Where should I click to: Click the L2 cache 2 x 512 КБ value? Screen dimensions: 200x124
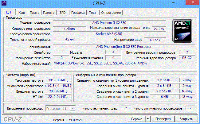tap(164, 91)
